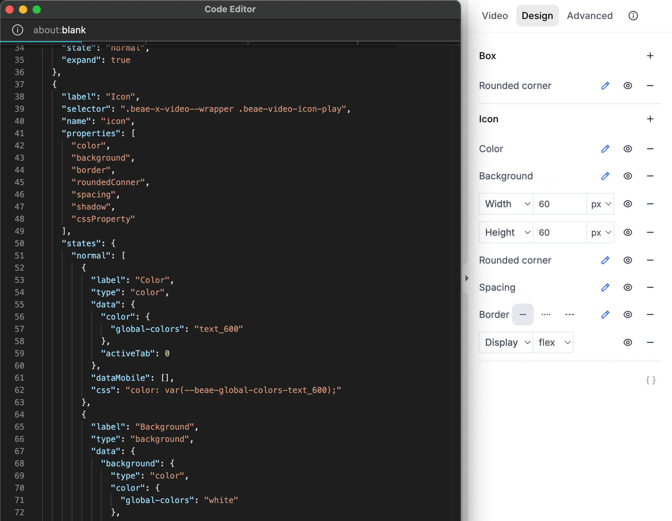
Task: Open the Advanced tab
Action: 589,16
